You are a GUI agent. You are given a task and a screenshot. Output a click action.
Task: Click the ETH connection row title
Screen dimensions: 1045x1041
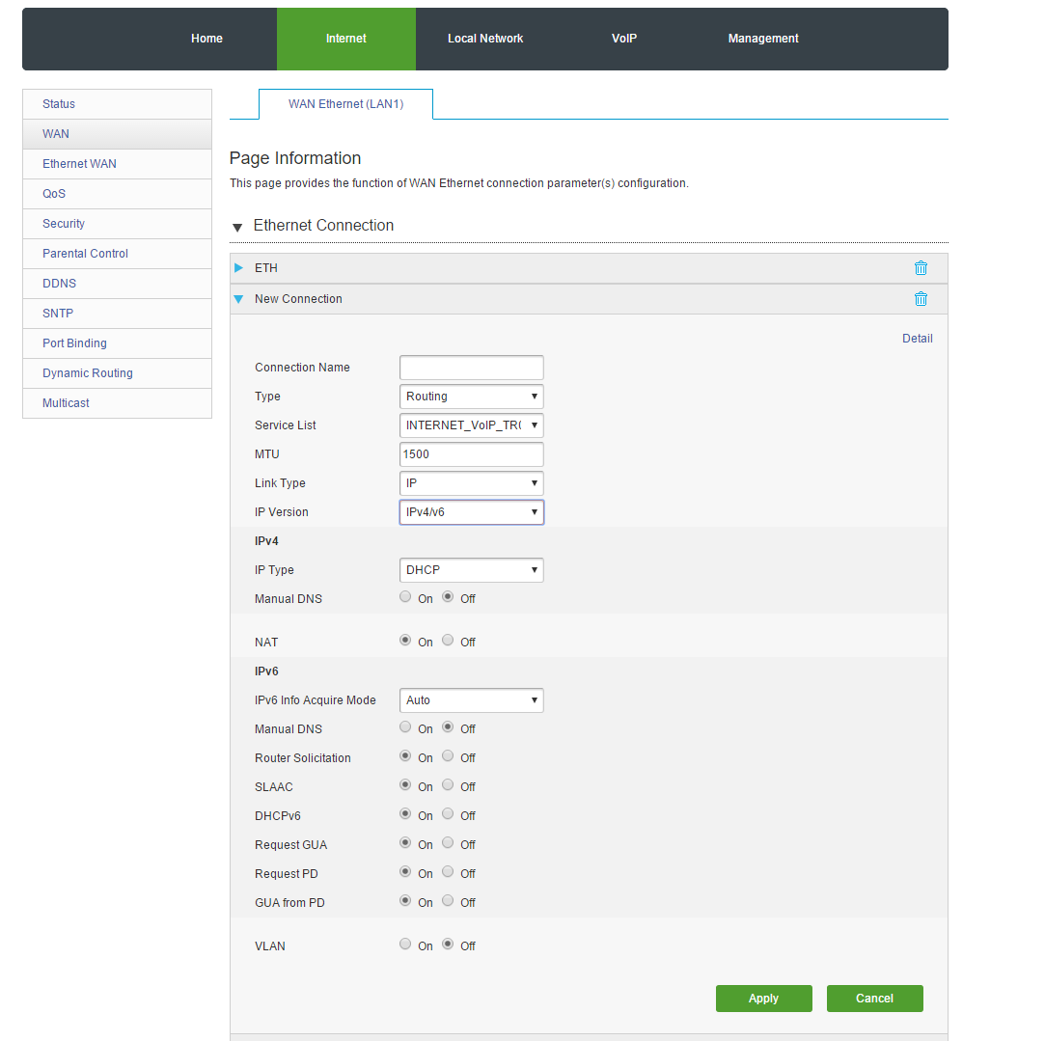(x=266, y=268)
